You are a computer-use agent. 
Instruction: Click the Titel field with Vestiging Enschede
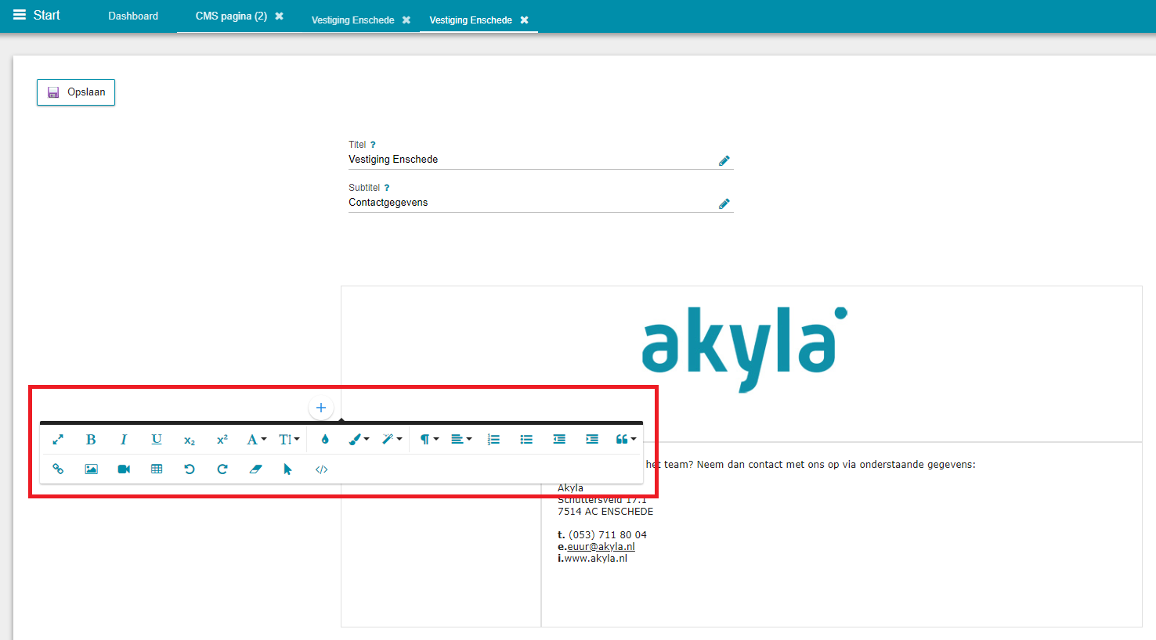pyautogui.click(x=540, y=160)
